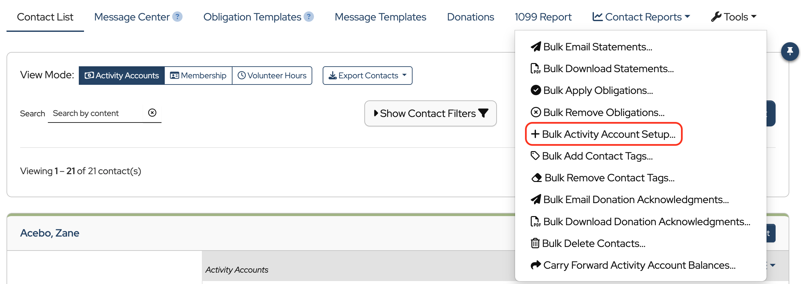Image resolution: width=801 pixels, height=284 pixels.
Task: Switch view mode to Volunteer Hours
Action: point(272,76)
